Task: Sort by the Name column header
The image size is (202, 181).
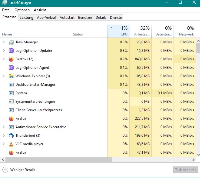Action: [35, 31]
